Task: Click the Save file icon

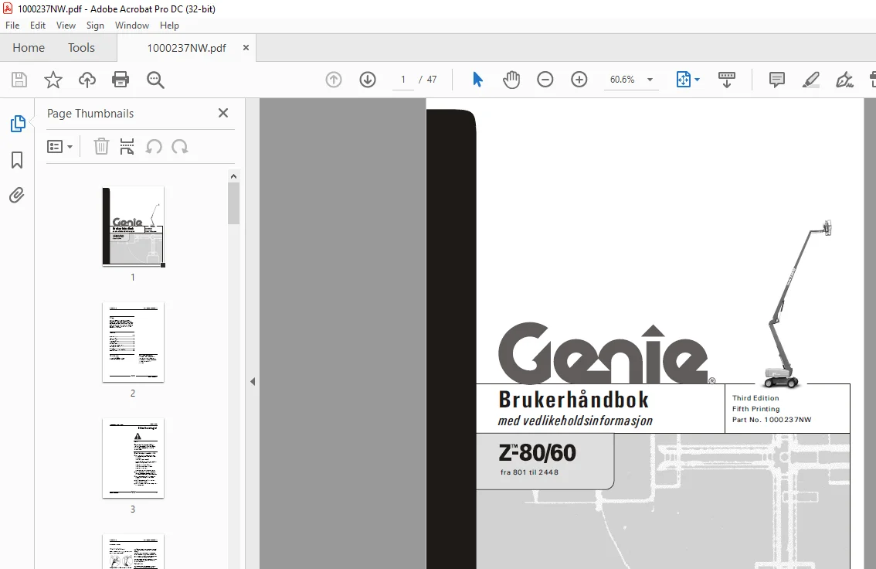Action: pyautogui.click(x=19, y=80)
